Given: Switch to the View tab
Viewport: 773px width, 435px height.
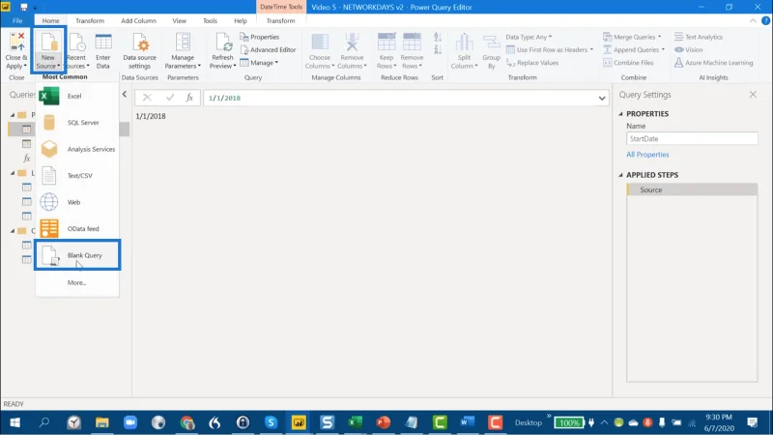Looking at the screenshot, I should tap(180, 20).
